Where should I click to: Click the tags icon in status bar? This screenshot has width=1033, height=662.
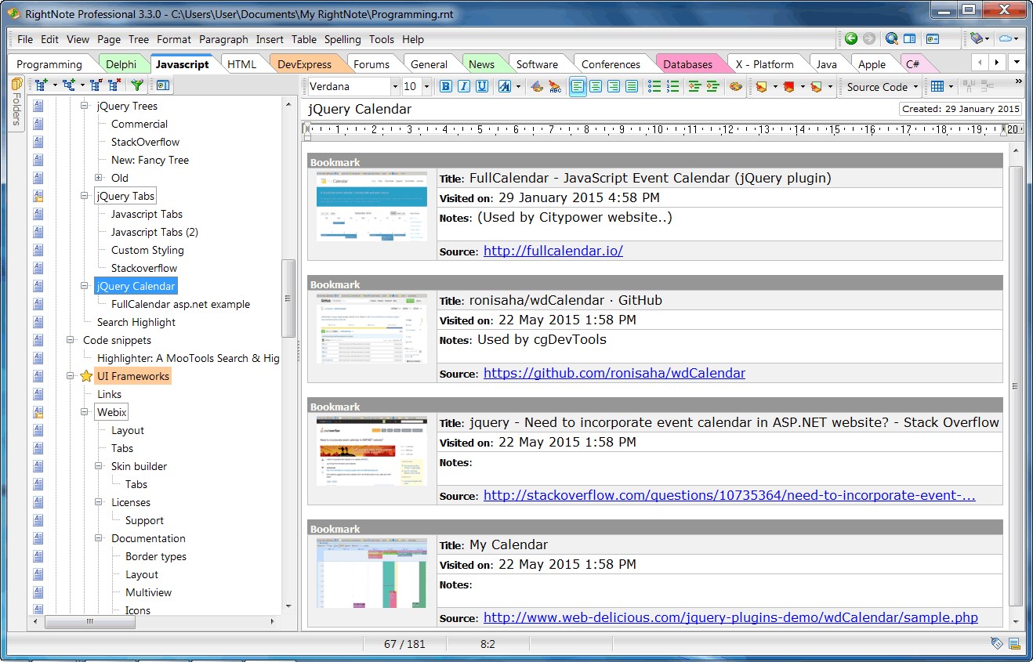point(996,644)
